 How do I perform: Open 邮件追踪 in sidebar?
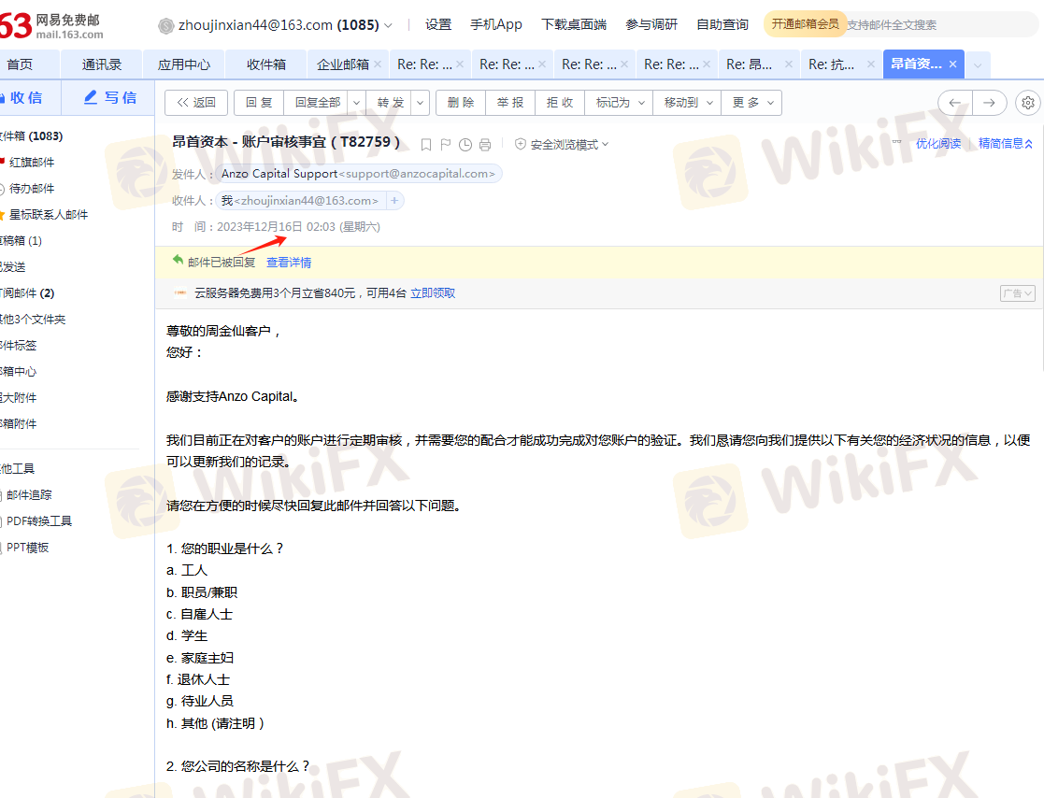click(29, 494)
